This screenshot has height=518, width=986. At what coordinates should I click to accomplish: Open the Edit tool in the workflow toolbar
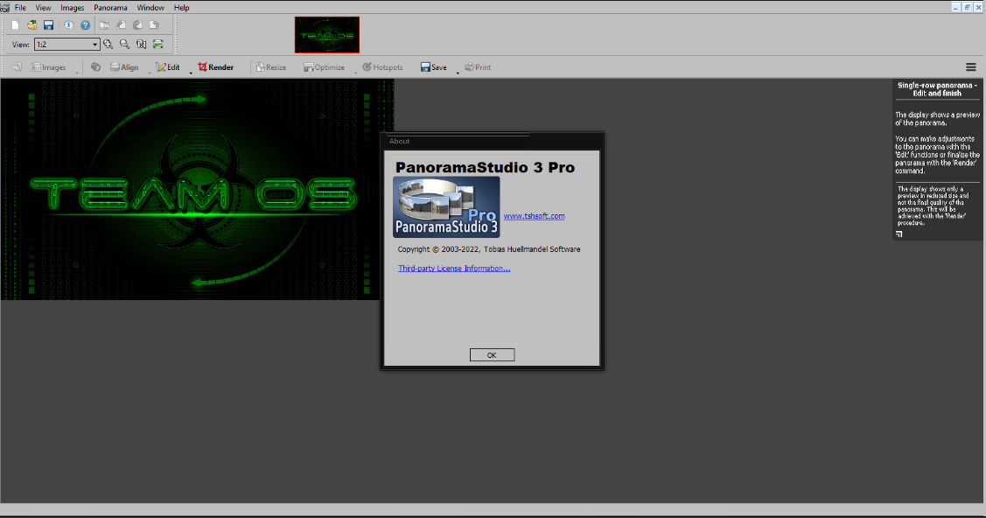click(168, 67)
